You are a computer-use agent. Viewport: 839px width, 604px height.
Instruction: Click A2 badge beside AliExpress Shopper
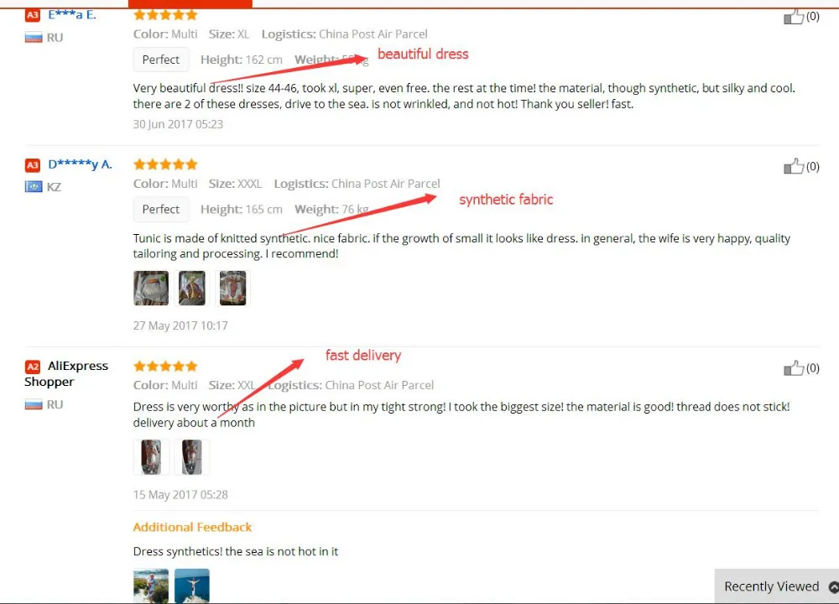point(33,367)
